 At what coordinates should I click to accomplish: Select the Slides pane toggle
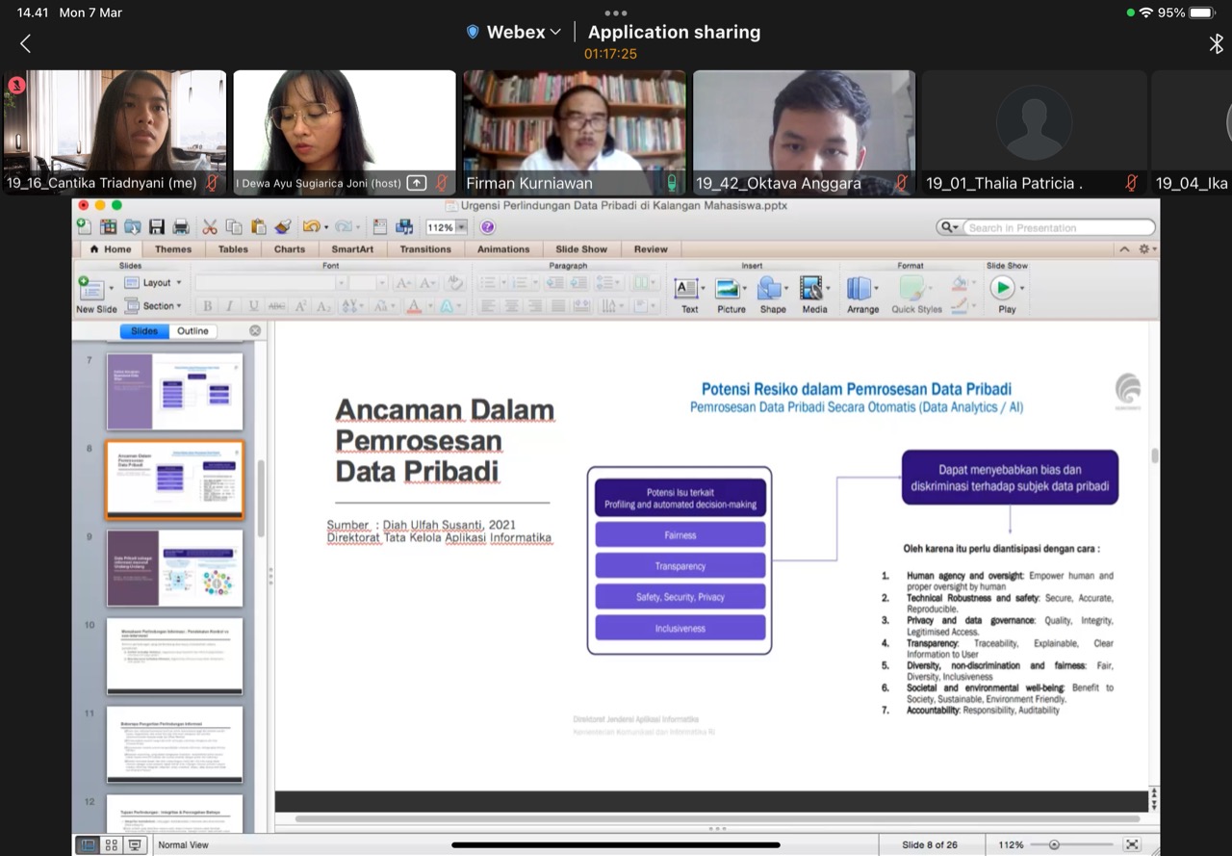point(144,331)
